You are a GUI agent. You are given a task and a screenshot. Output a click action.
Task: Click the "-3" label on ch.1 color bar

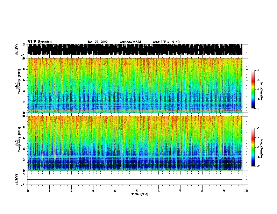[x=258, y=70]
